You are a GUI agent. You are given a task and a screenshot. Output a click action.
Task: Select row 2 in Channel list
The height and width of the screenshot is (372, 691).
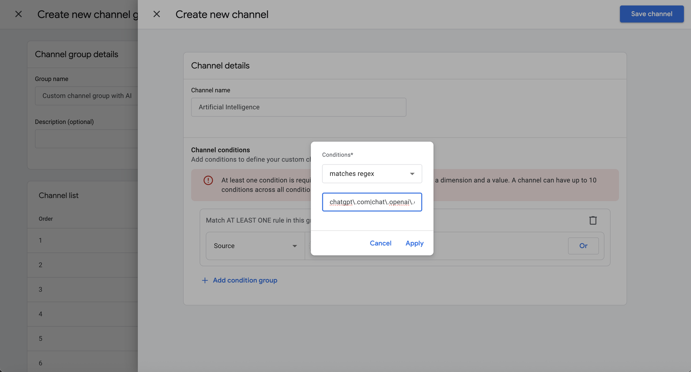point(82,265)
